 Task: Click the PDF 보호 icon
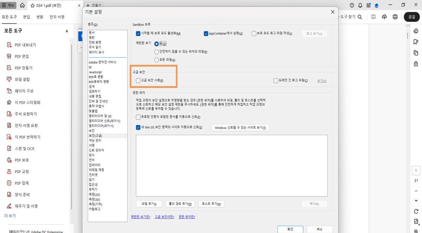9,160
